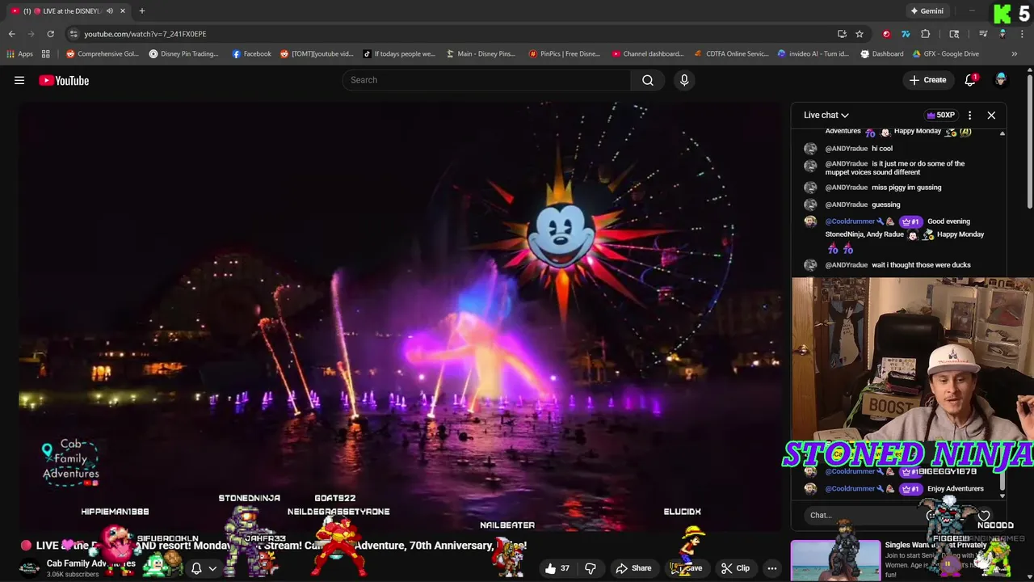Click chat message 'hi cool'
1034x582 pixels.
[x=882, y=149]
